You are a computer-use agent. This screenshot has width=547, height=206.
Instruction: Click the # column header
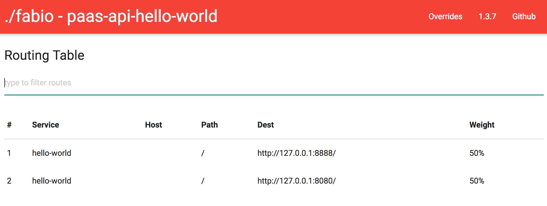(x=9, y=125)
